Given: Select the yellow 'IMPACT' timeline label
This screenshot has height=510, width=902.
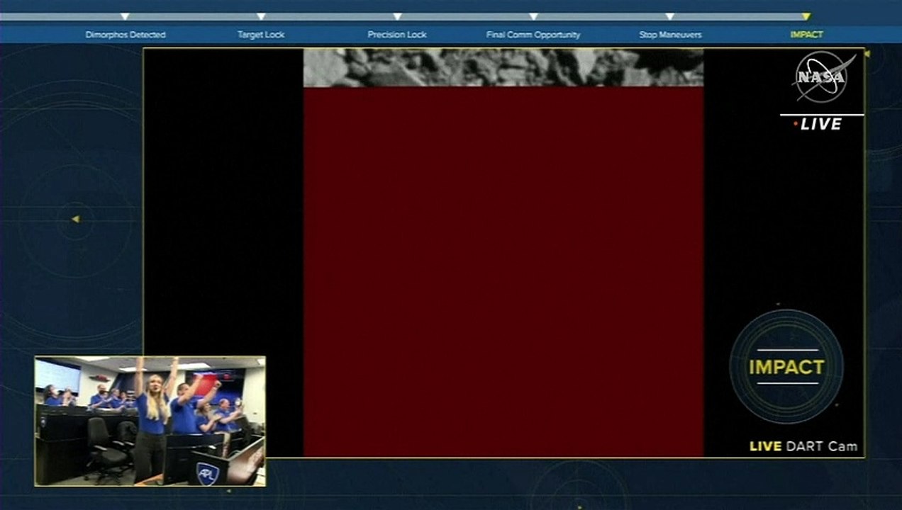Looking at the screenshot, I should (x=807, y=35).
